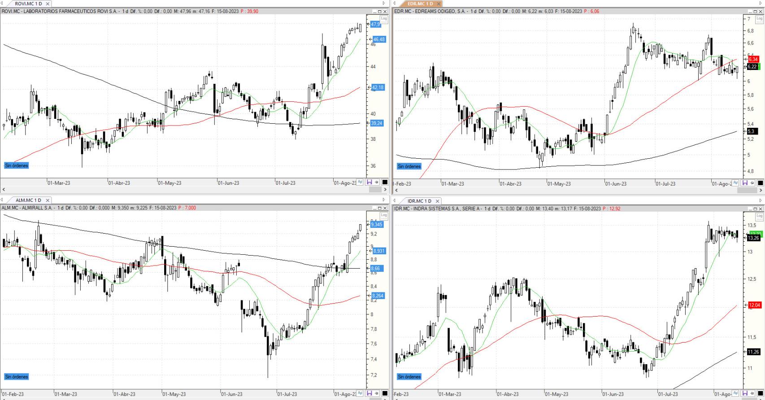Click the save icon in IDR chart
Image resolution: width=765 pixels, height=400 pixels.
745,393
